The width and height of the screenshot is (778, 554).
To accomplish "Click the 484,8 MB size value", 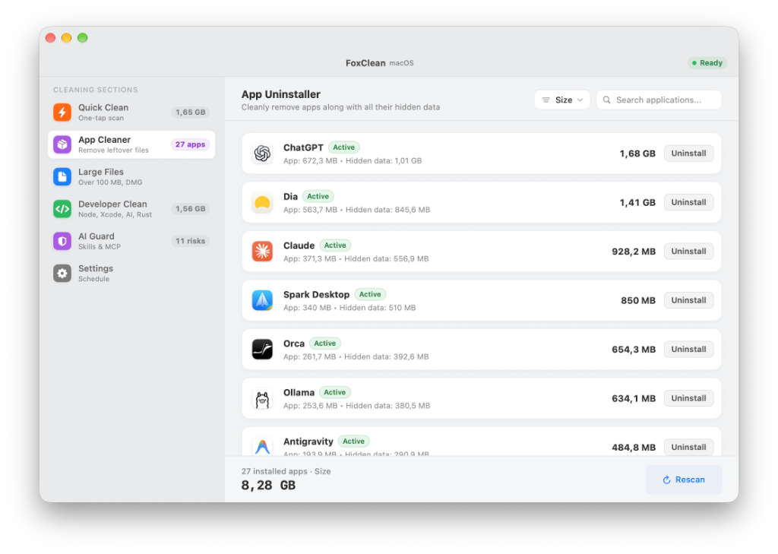I will click(634, 448).
